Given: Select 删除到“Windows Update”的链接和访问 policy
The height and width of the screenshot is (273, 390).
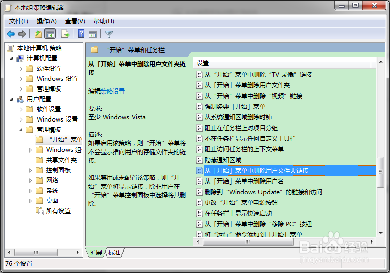Looking at the screenshot, I should click(264, 192).
